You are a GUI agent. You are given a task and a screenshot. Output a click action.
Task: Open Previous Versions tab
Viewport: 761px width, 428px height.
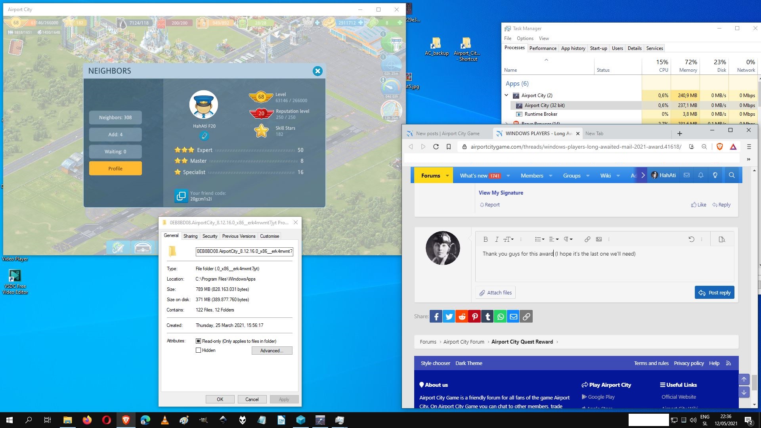(239, 236)
